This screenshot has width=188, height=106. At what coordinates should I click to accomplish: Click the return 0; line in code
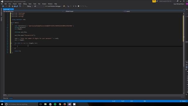click(18, 51)
